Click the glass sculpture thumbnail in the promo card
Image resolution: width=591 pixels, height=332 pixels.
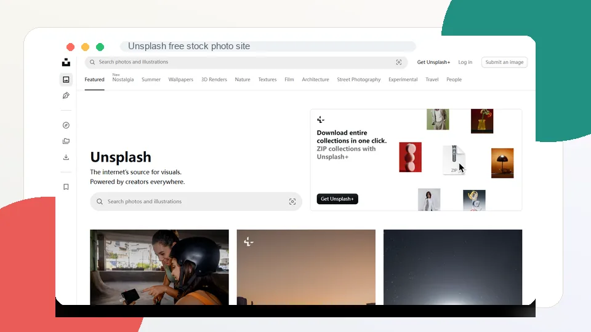[474, 200]
